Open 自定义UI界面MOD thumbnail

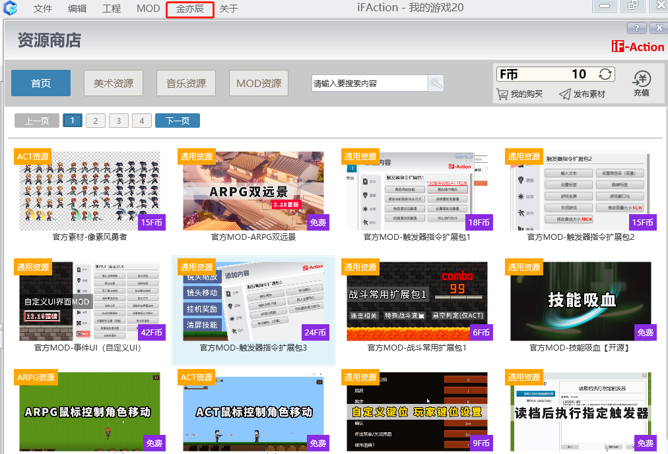tap(90, 301)
